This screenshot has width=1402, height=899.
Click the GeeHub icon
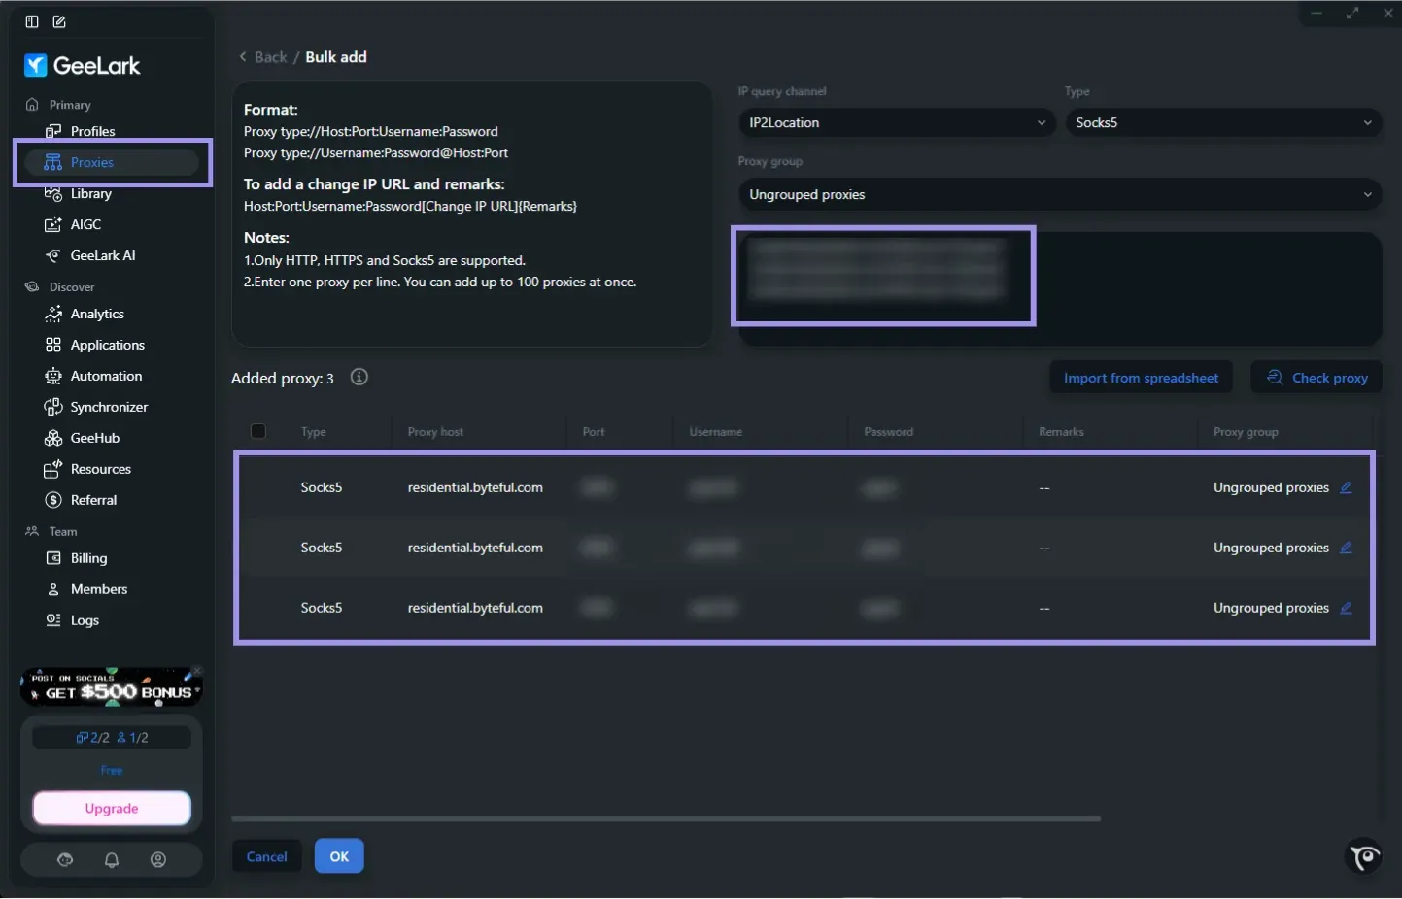pyautogui.click(x=53, y=438)
